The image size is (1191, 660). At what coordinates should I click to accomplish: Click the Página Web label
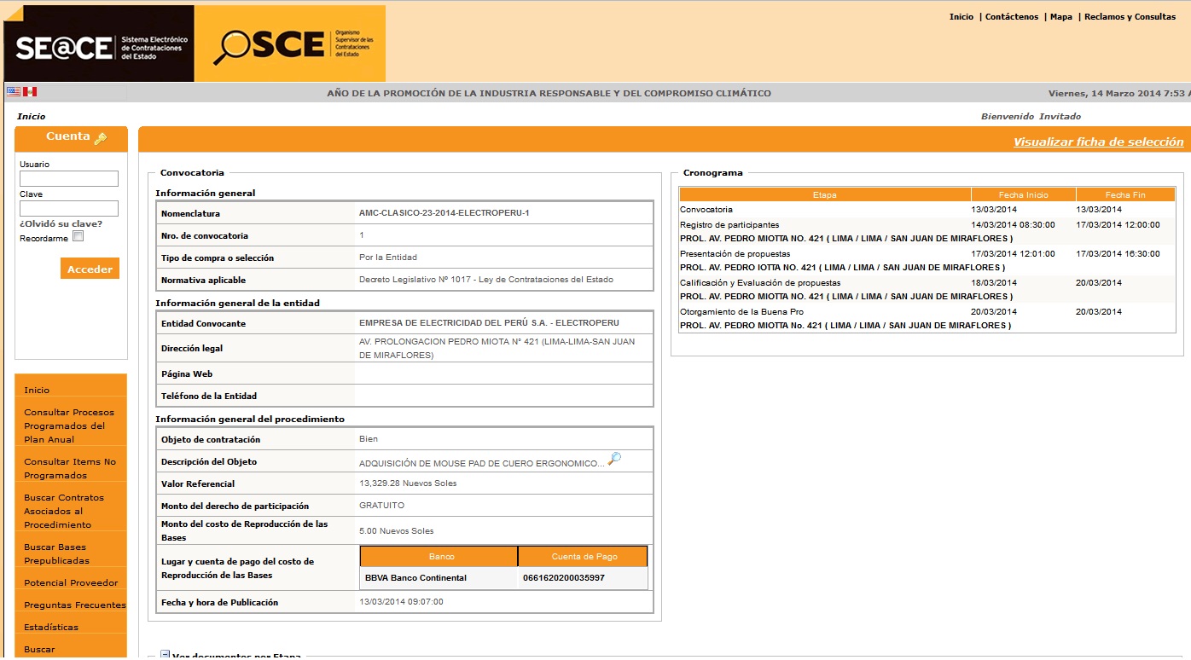pos(187,373)
